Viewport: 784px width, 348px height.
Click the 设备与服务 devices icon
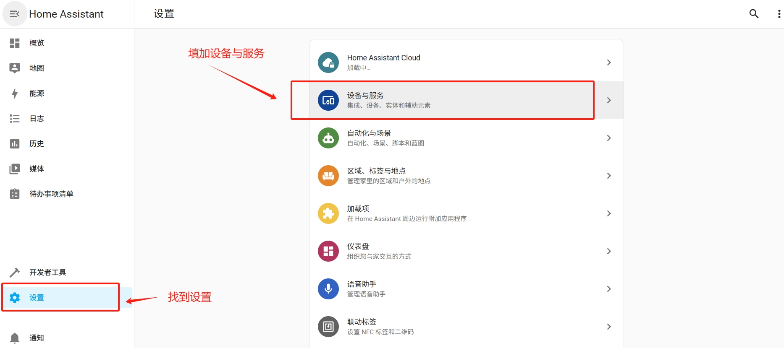328,100
